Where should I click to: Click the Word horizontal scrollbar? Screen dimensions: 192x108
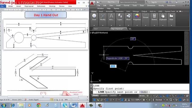[x=43, y=97]
